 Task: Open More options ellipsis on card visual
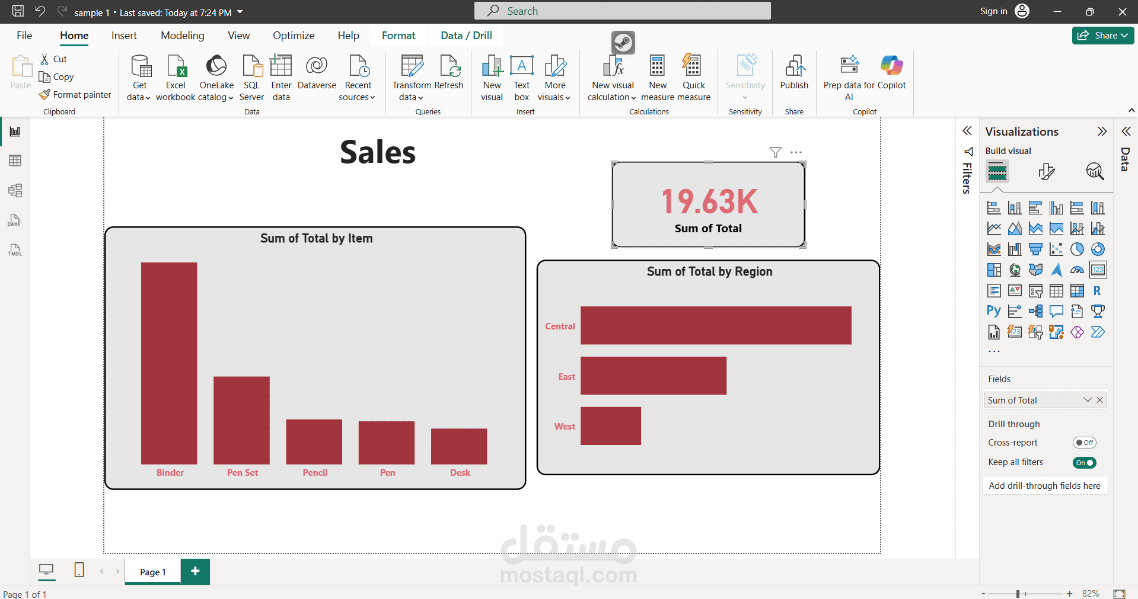point(796,152)
